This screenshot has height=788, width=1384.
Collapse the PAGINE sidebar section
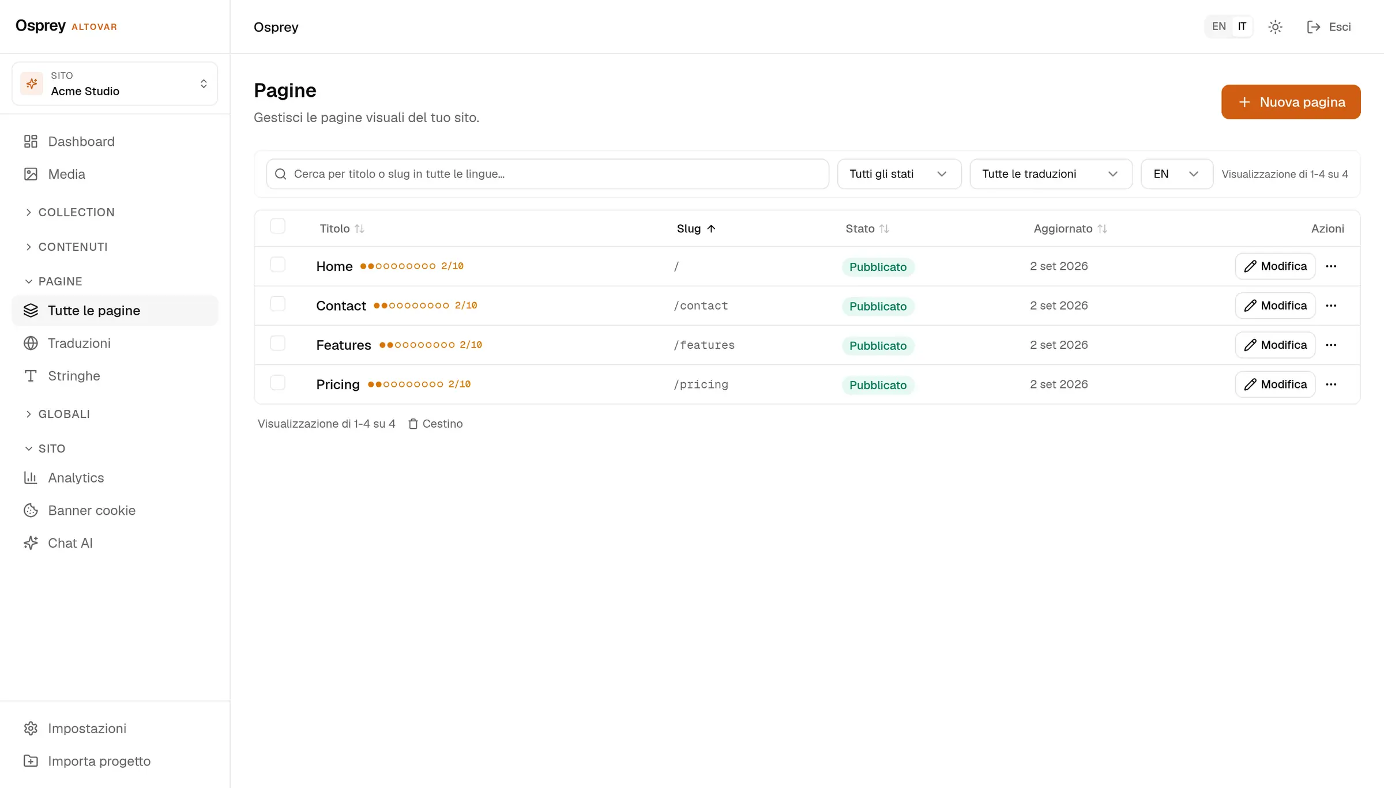54,281
